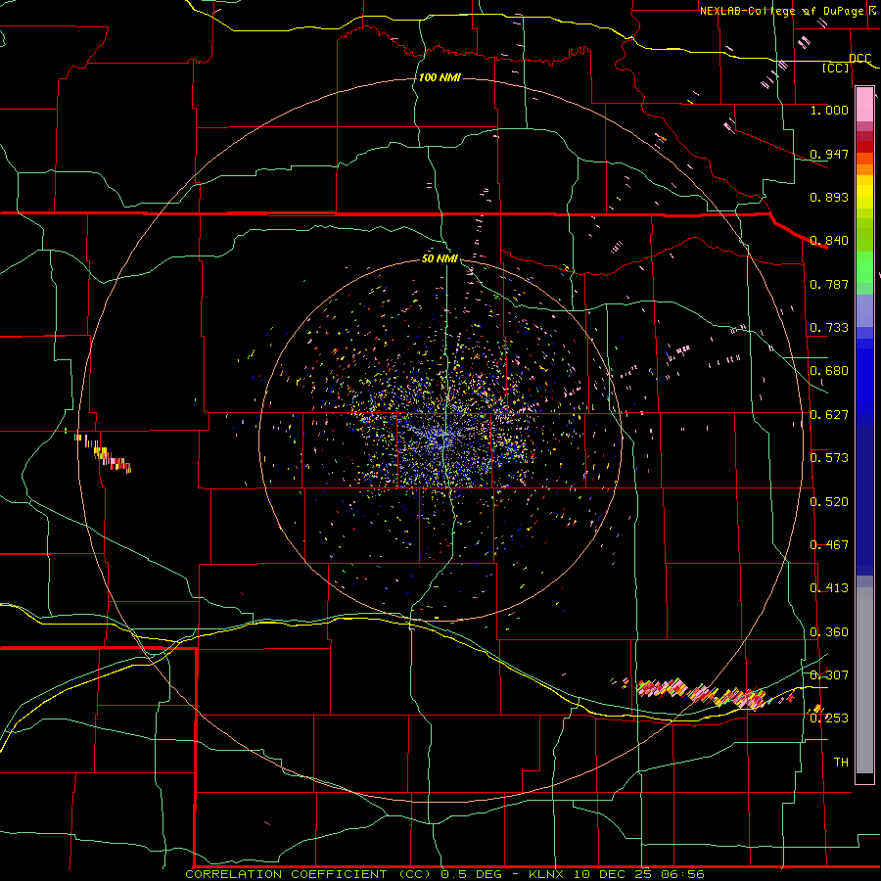Select the 0.627 scale value

(829, 415)
